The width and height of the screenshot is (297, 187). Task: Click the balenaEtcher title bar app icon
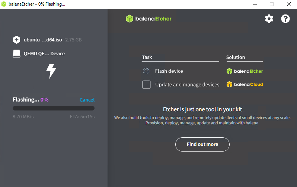4,4
